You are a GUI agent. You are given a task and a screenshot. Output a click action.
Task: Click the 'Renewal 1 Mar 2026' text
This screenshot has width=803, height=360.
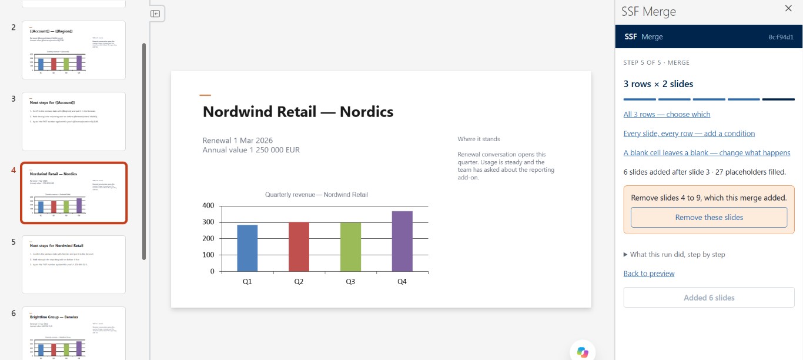(x=237, y=141)
